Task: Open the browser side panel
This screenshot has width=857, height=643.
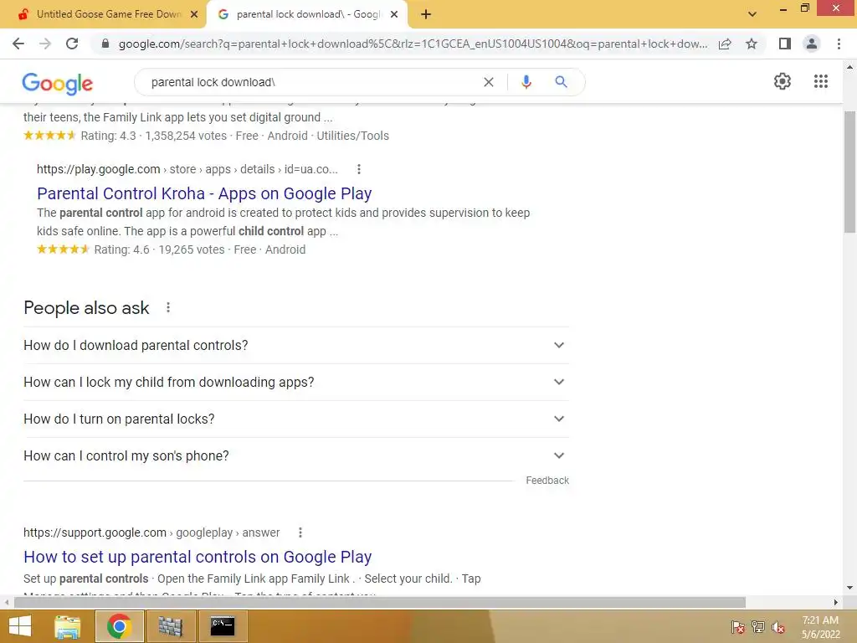Action: (x=785, y=44)
